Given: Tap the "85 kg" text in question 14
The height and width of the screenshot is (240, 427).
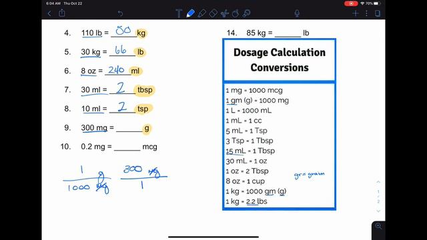Looking at the screenshot, I should [256, 33].
